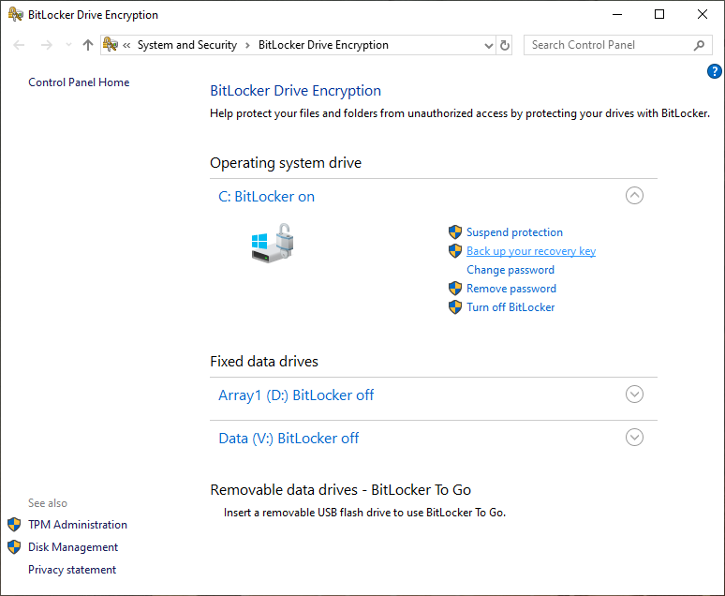This screenshot has width=725, height=596.
Task: Click the Operating system drive heading
Action: point(286,163)
